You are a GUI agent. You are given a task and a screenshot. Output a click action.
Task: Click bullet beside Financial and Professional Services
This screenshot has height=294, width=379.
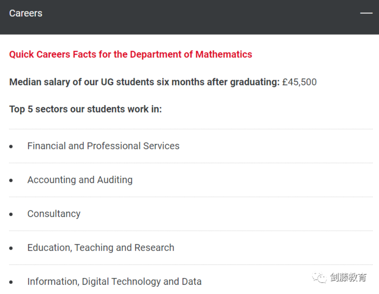(11, 146)
